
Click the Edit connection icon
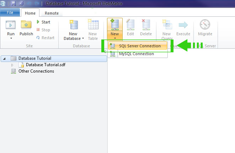130,25
